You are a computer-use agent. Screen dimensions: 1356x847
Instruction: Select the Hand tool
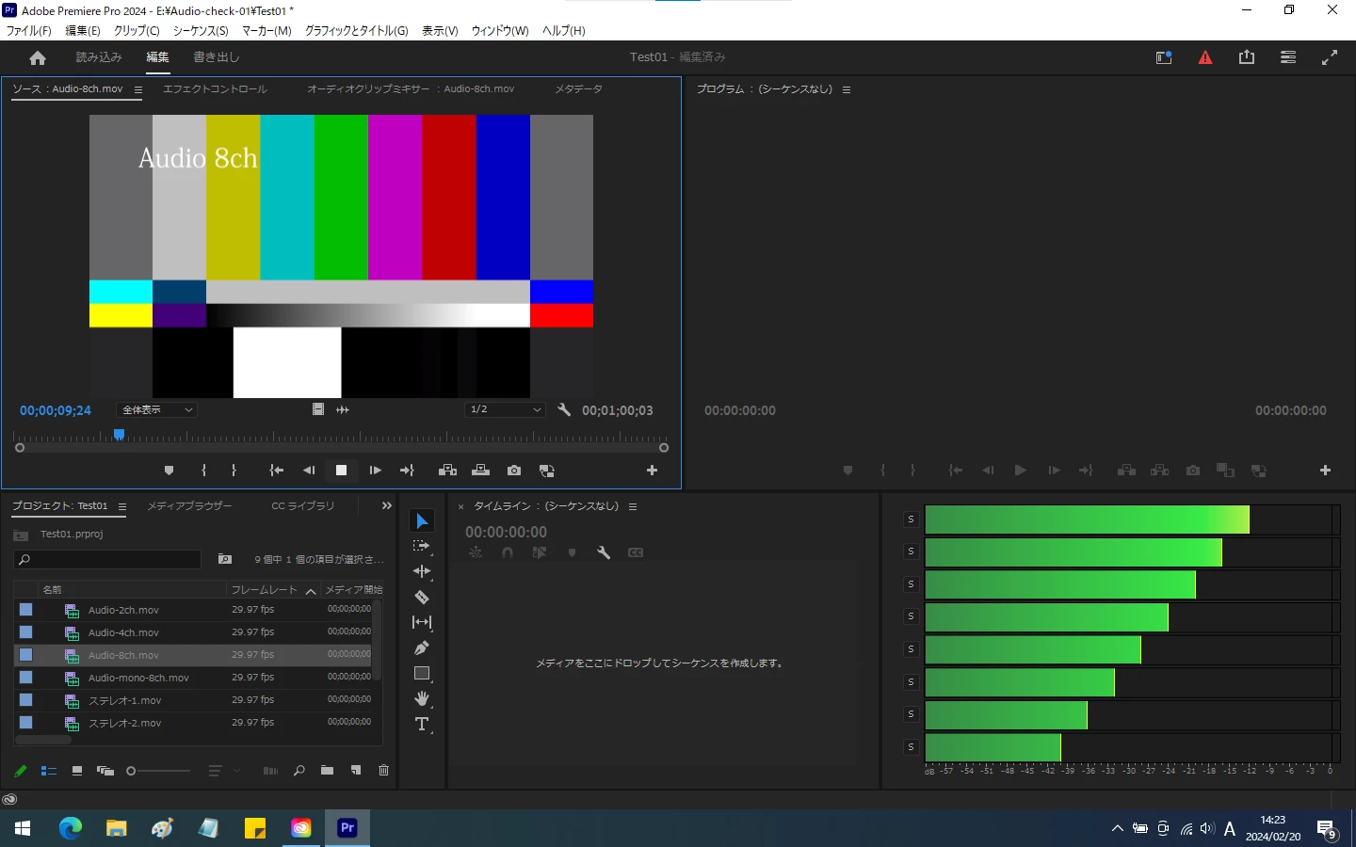click(x=422, y=698)
